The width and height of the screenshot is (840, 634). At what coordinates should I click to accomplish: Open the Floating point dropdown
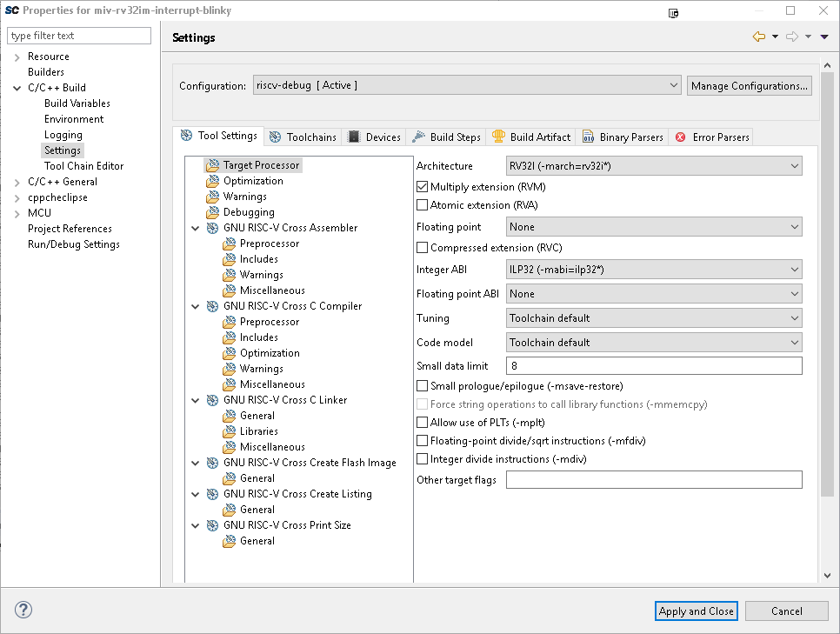654,227
